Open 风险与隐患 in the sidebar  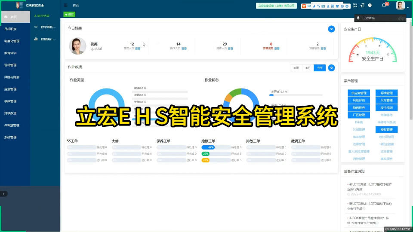[x=12, y=77]
